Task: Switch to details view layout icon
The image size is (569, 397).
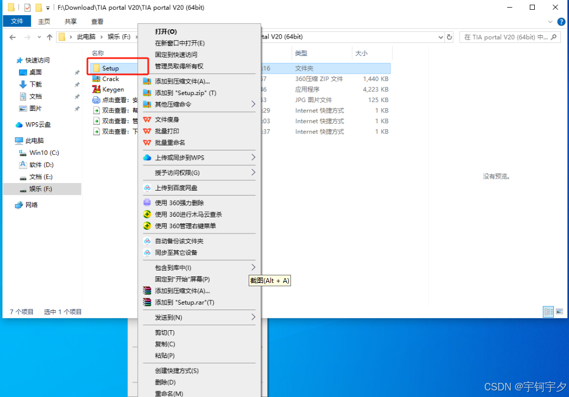Action: pyautogui.click(x=548, y=312)
